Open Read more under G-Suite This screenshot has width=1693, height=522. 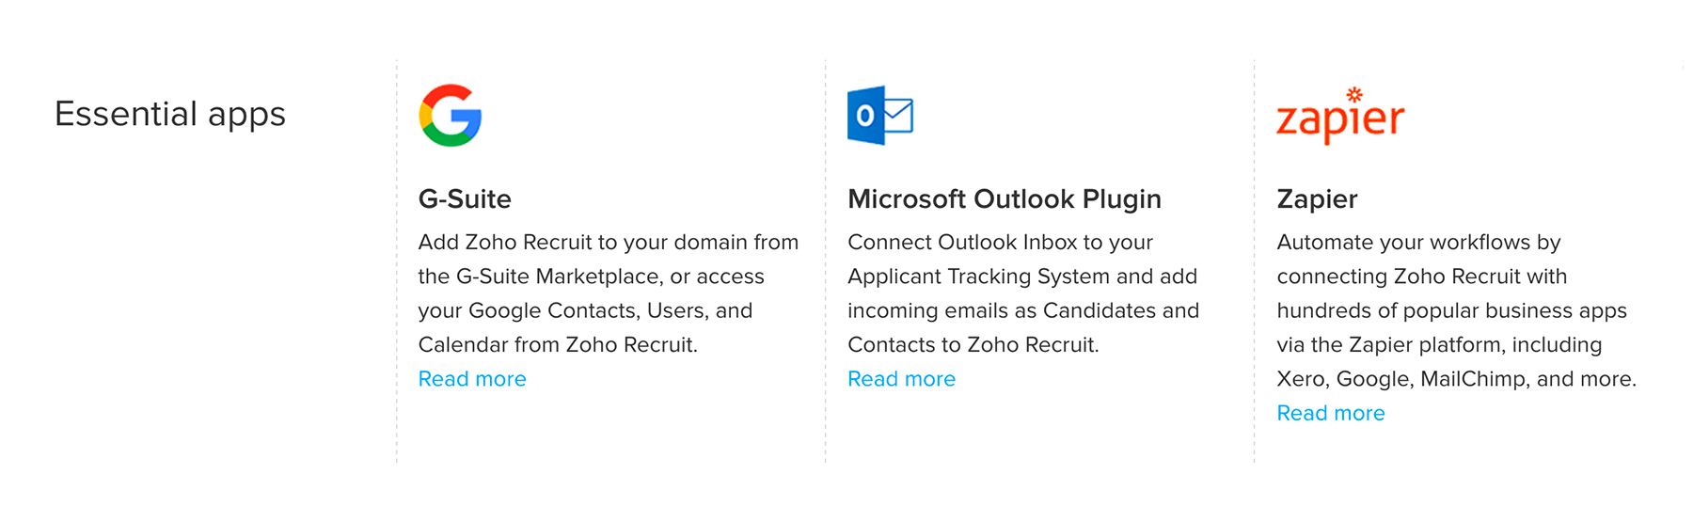472,379
